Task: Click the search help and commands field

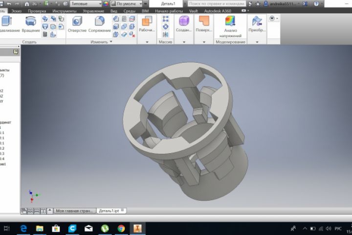Action: [217, 3]
